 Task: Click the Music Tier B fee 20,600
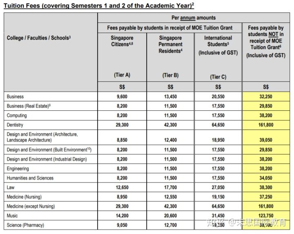[x=170, y=216]
